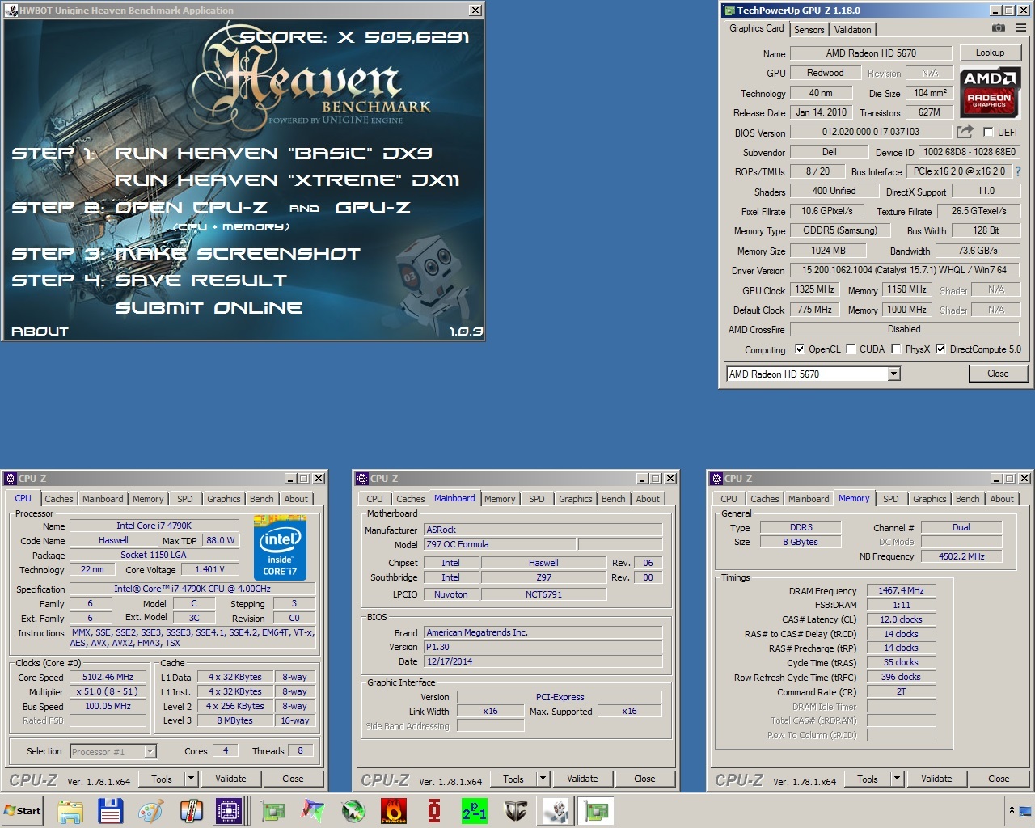Open the Windows Start button
The width and height of the screenshot is (1035, 828).
pos(23,811)
